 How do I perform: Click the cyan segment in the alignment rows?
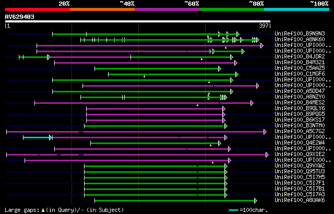37,138
